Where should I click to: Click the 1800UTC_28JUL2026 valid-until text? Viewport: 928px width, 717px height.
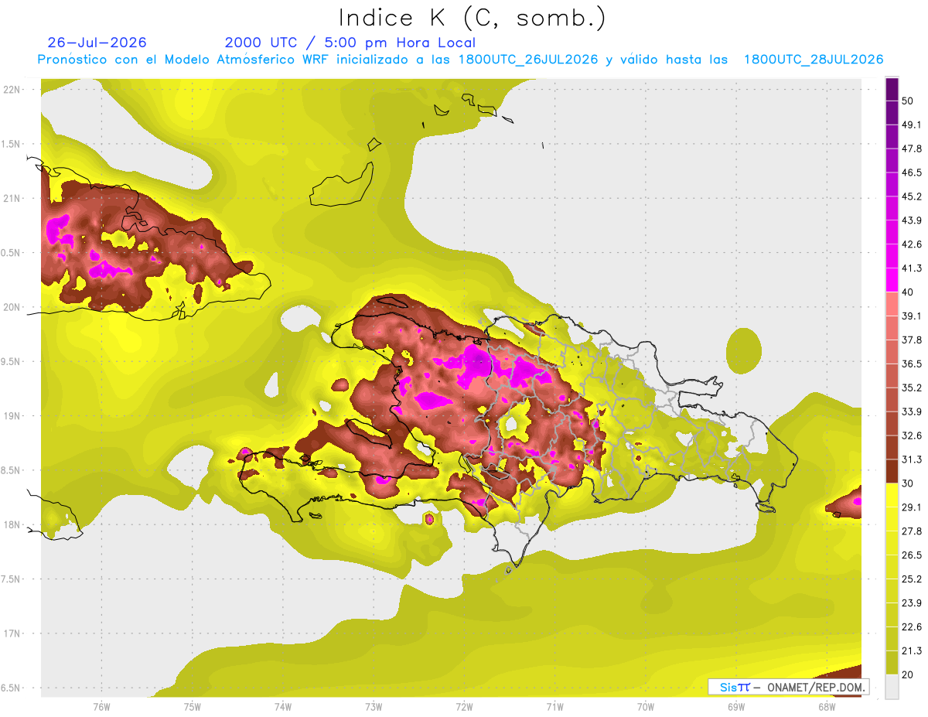(814, 60)
